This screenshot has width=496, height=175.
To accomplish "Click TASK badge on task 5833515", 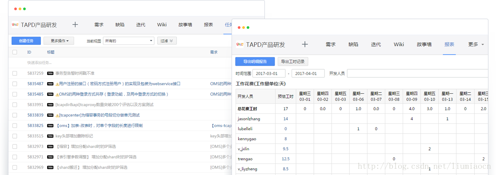I will pyautogui.click(x=50, y=136).
